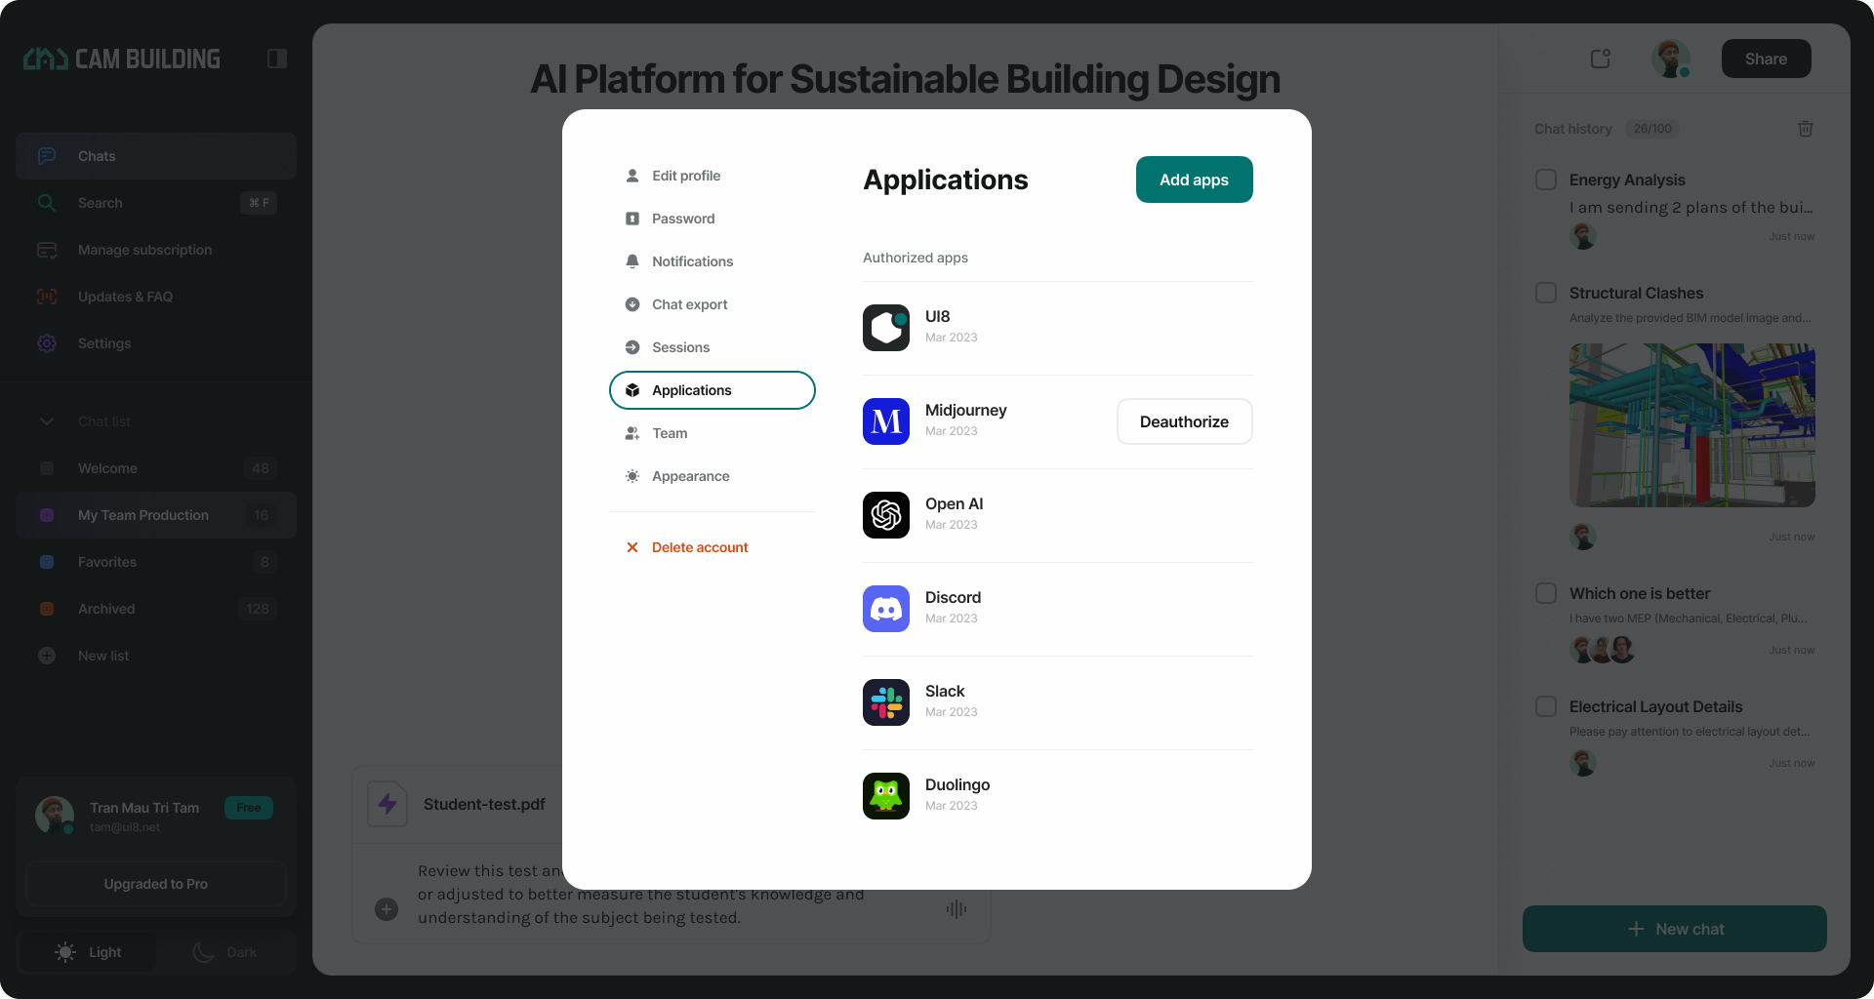Click the Discord row title

coord(953,597)
